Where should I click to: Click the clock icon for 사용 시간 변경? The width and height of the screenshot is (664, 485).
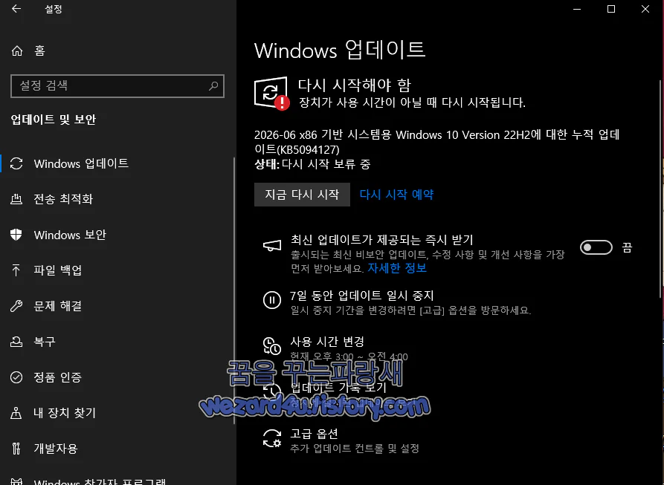[x=272, y=346]
